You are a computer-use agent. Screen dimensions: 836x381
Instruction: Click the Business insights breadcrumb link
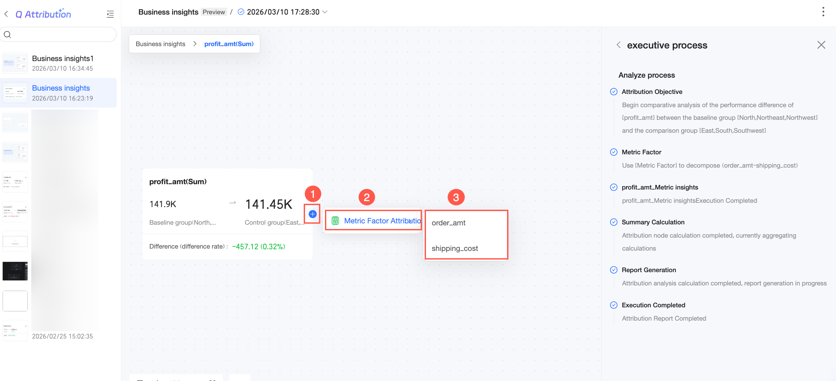tap(160, 44)
